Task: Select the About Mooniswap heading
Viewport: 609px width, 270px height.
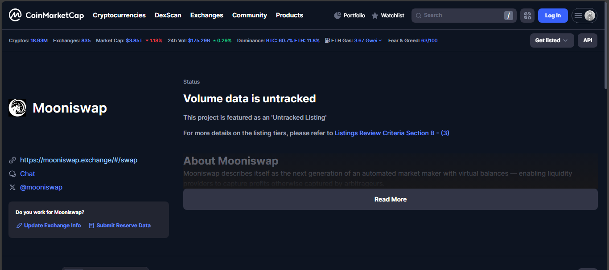Action: tap(231, 161)
